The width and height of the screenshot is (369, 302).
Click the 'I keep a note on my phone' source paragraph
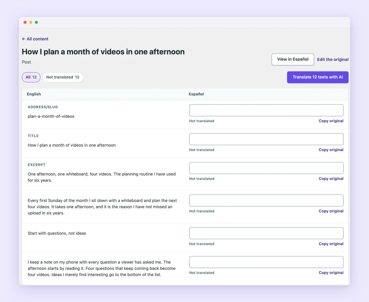point(101,268)
